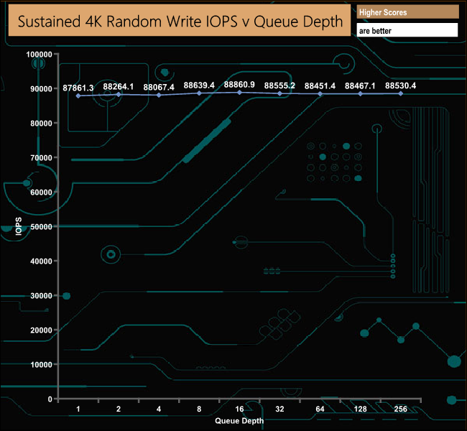
Task: Select the 88639.4 data label
Action: [x=199, y=85]
